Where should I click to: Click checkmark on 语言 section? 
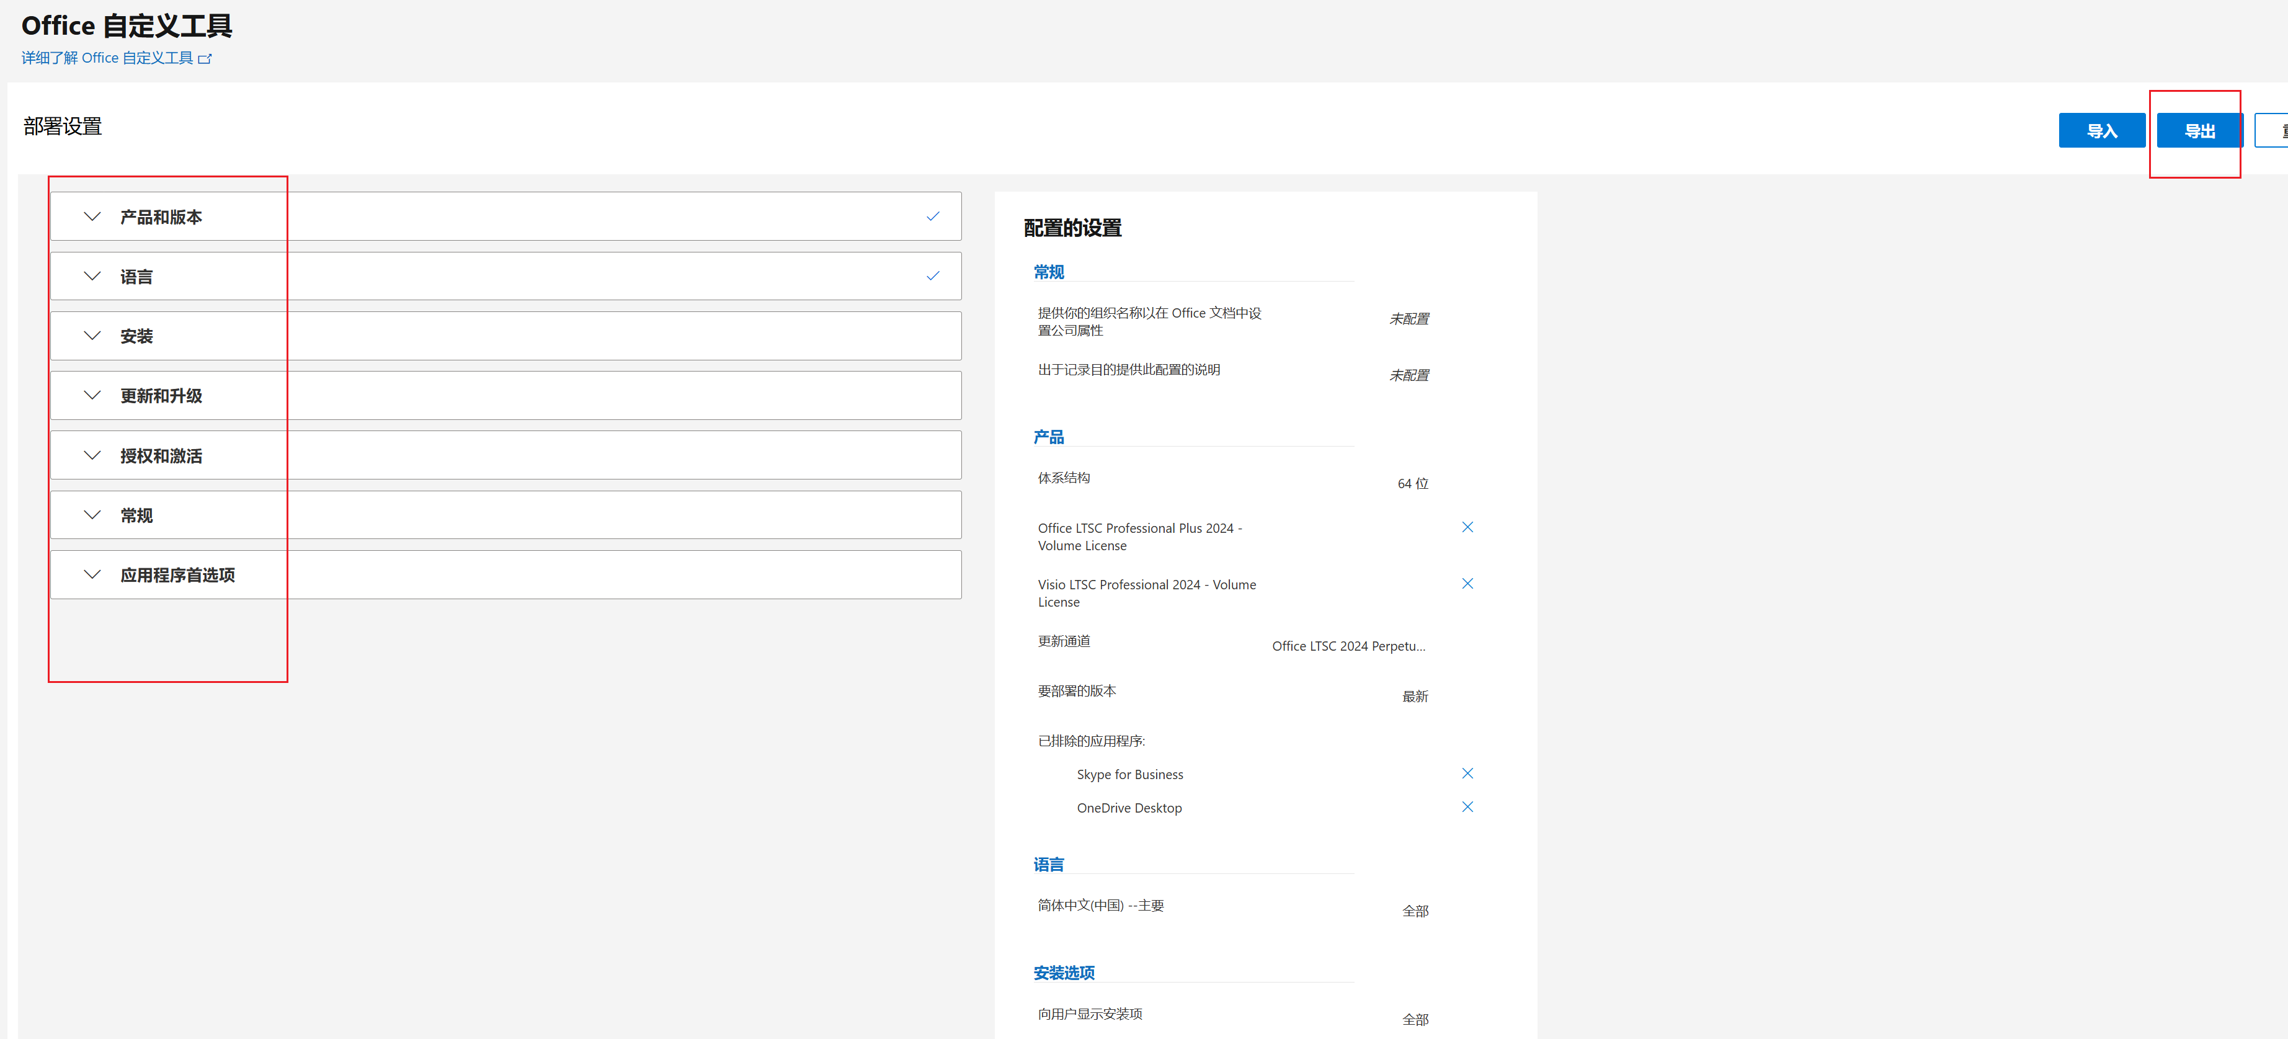[x=933, y=276]
